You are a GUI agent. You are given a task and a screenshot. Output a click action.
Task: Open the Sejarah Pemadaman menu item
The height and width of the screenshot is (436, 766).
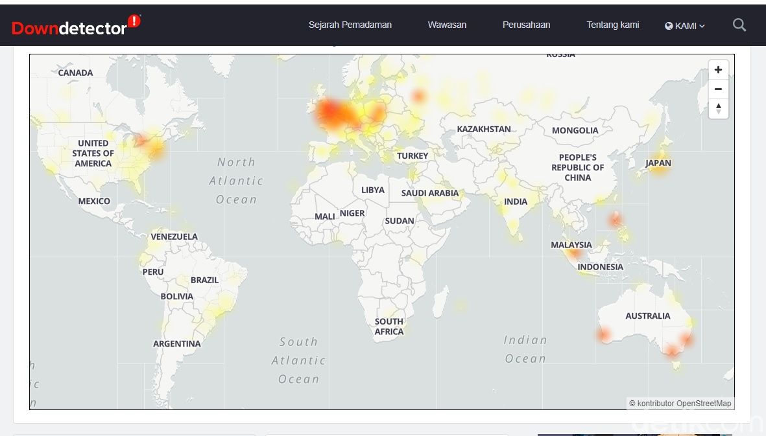click(x=350, y=25)
